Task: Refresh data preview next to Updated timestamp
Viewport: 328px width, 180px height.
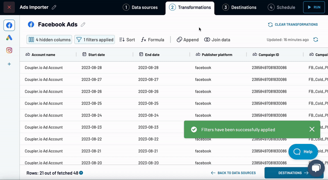Action: pyautogui.click(x=315, y=40)
